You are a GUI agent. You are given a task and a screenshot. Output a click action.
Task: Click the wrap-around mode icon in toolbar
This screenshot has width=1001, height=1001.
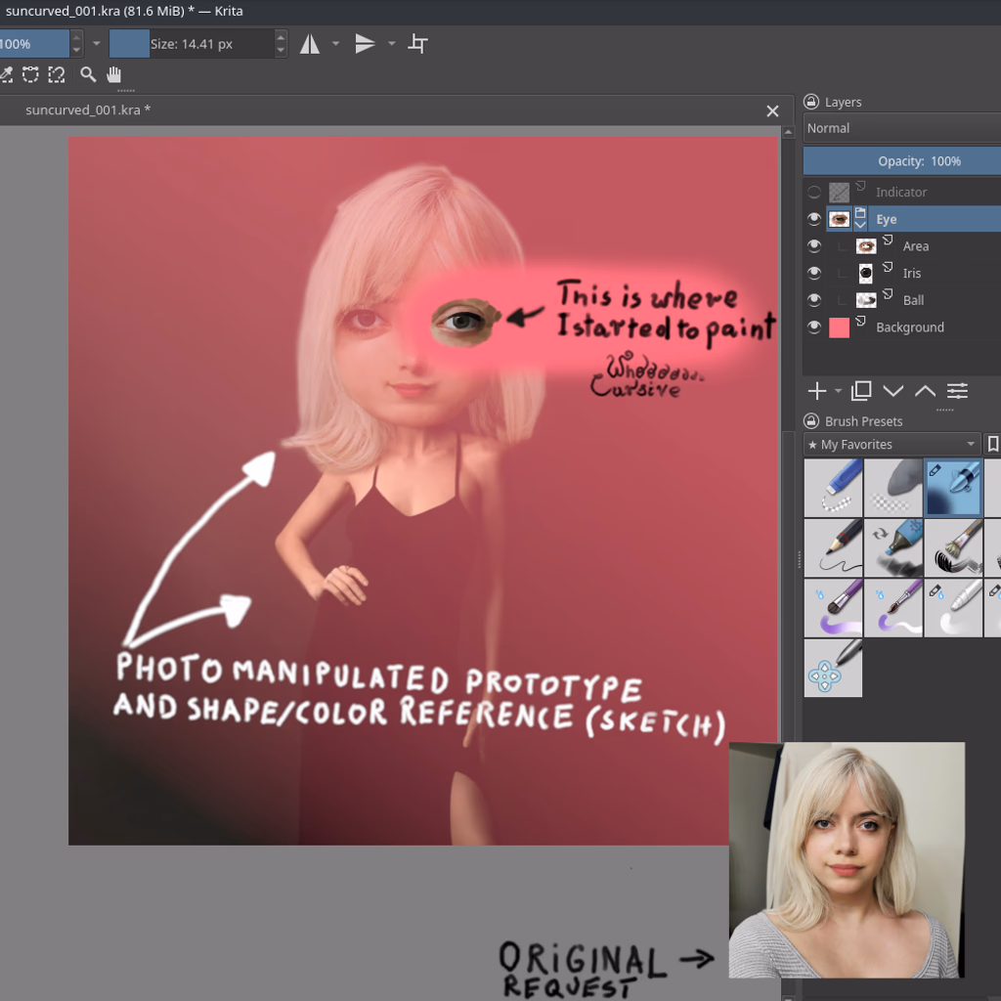pos(417,44)
